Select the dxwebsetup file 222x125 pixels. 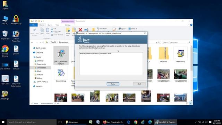(x=180, y=55)
